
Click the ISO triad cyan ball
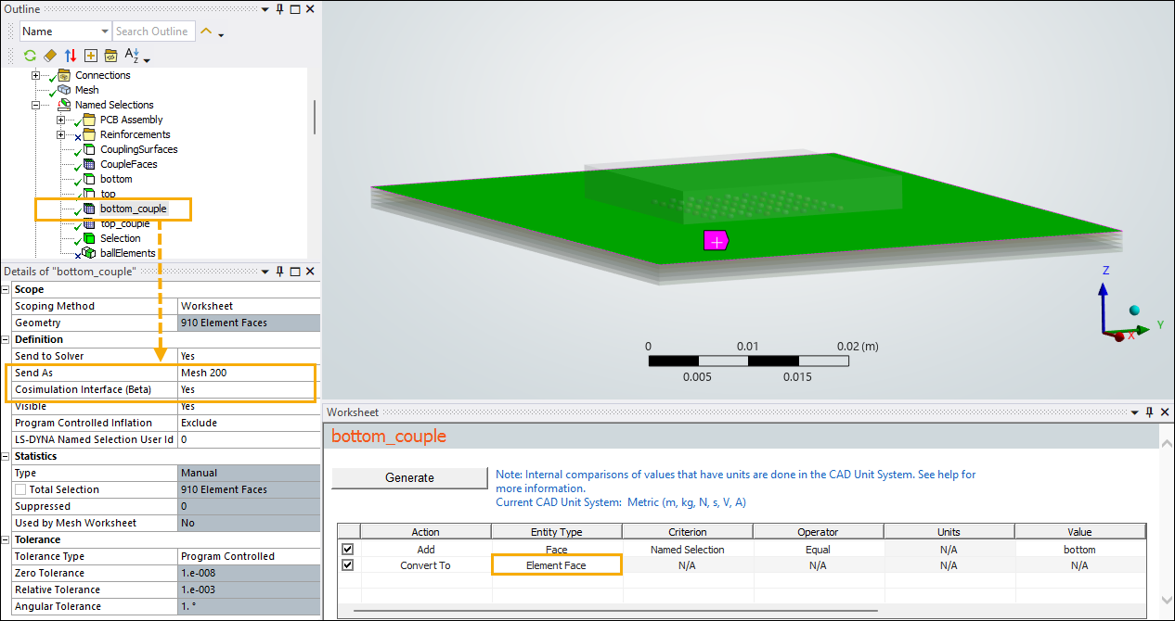click(x=1133, y=310)
